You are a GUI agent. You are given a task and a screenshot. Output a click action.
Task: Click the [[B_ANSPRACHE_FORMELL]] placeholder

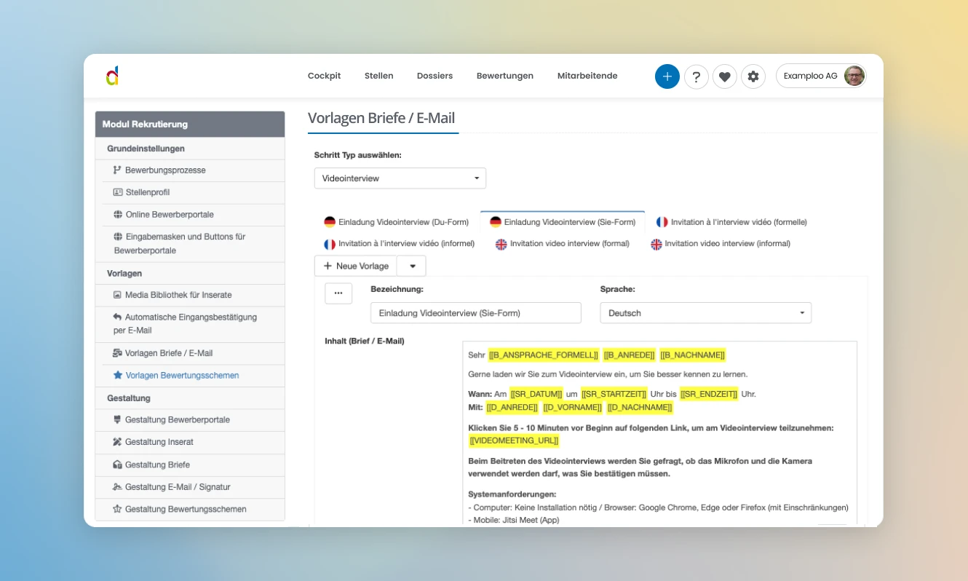(x=544, y=355)
